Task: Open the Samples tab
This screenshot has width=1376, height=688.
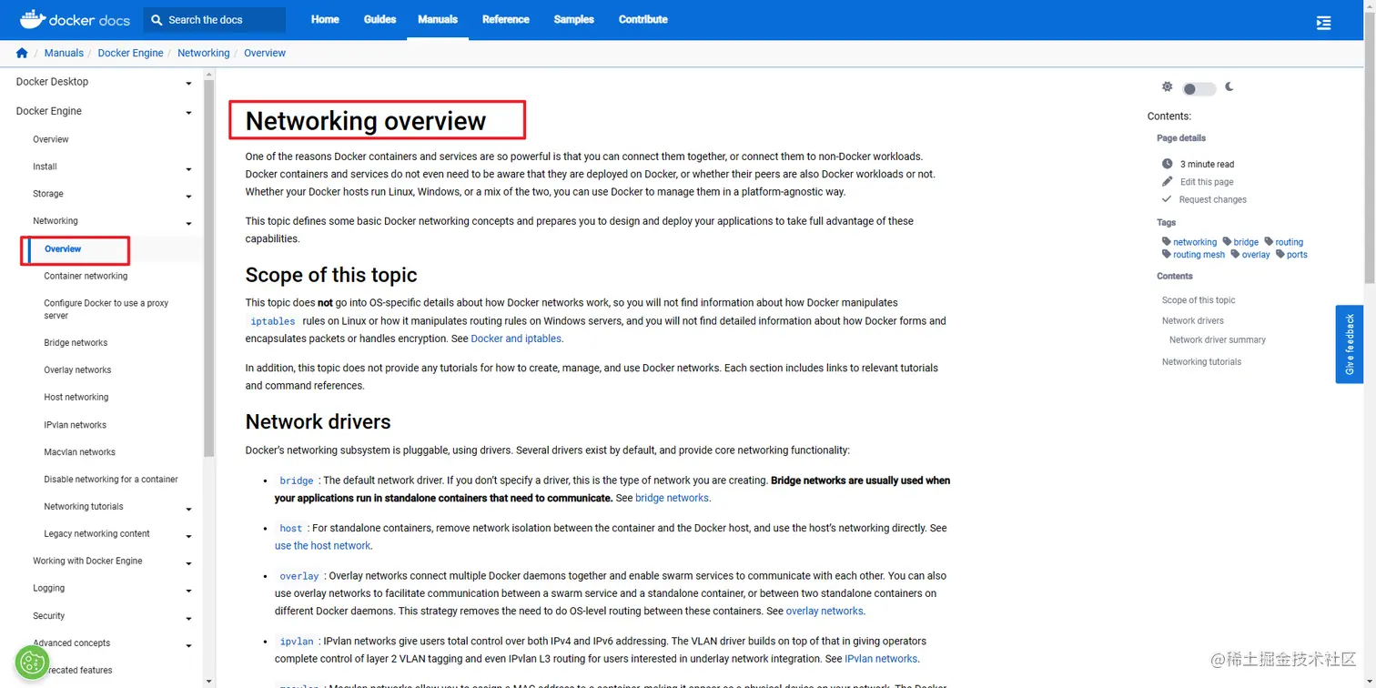Action: (x=574, y=19)
